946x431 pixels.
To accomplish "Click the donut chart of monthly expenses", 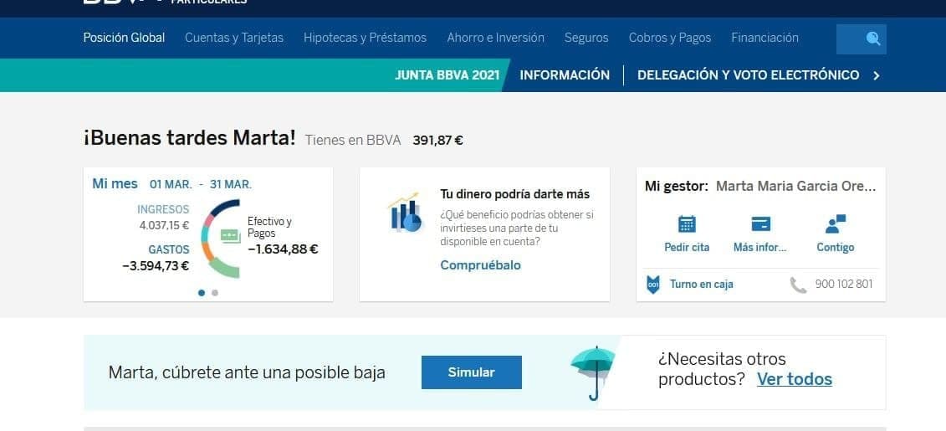I will click(217, 239).
